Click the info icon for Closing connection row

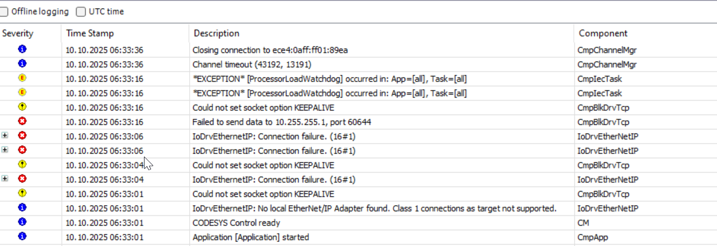22,50
